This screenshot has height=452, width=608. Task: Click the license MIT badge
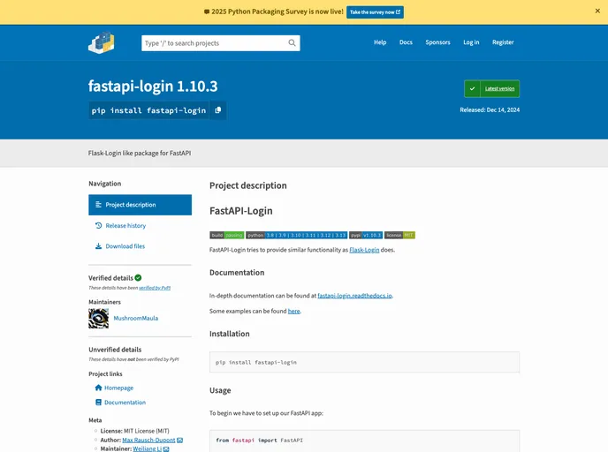point(399,235)
